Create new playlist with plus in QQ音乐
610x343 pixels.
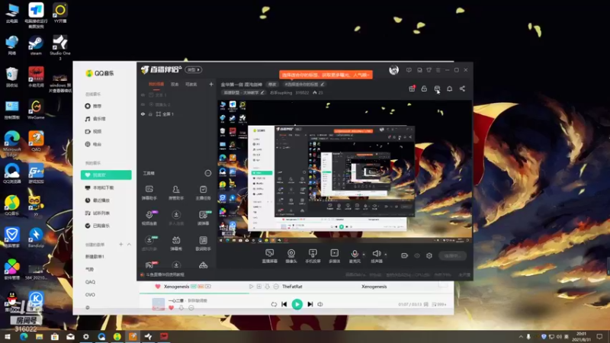[x=121, y=244]
